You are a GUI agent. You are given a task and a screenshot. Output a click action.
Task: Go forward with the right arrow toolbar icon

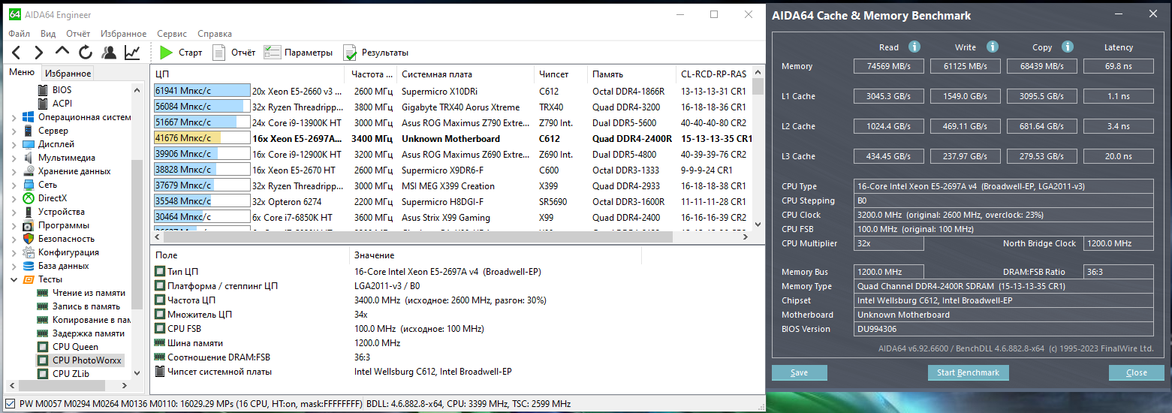(x=39, y=53)
